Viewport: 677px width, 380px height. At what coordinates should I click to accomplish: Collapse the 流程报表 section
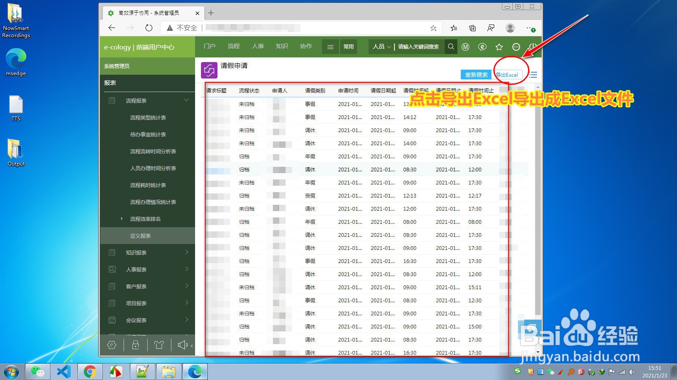pyautogui.click(x=186, y=100)
